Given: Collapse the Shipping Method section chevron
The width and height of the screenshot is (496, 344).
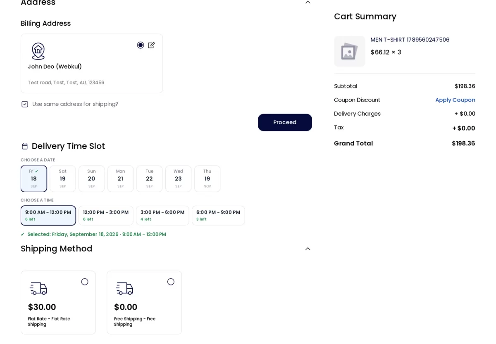Looking at the screenshot, I should coord(308,249).
